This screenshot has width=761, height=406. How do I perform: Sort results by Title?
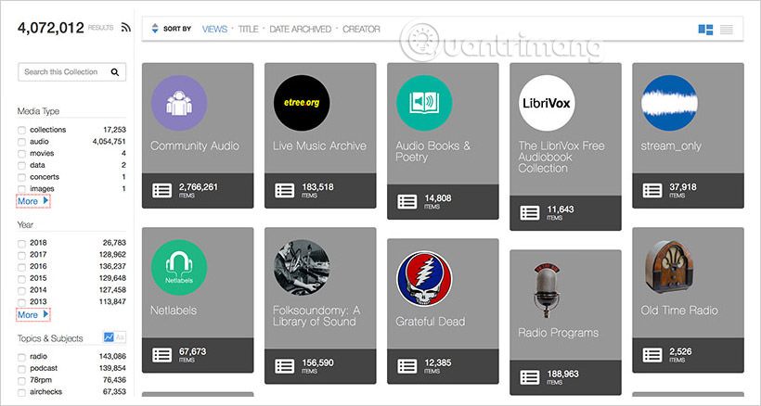[x=248, y=30]
